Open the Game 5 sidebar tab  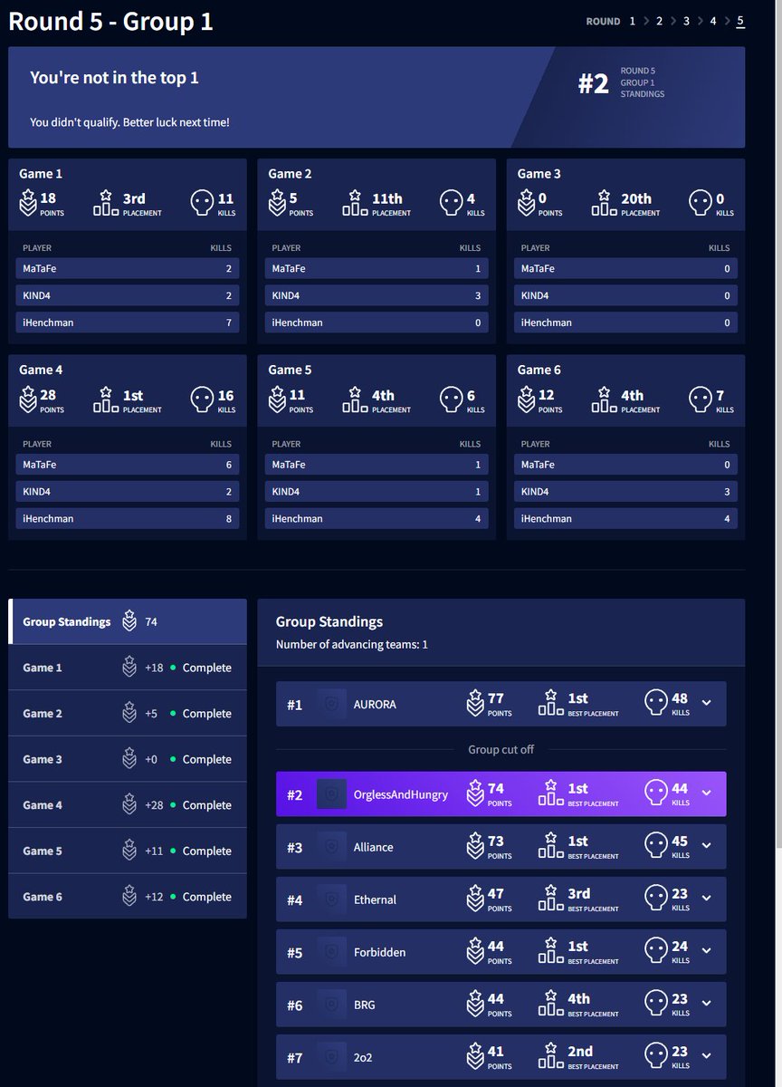128,851
